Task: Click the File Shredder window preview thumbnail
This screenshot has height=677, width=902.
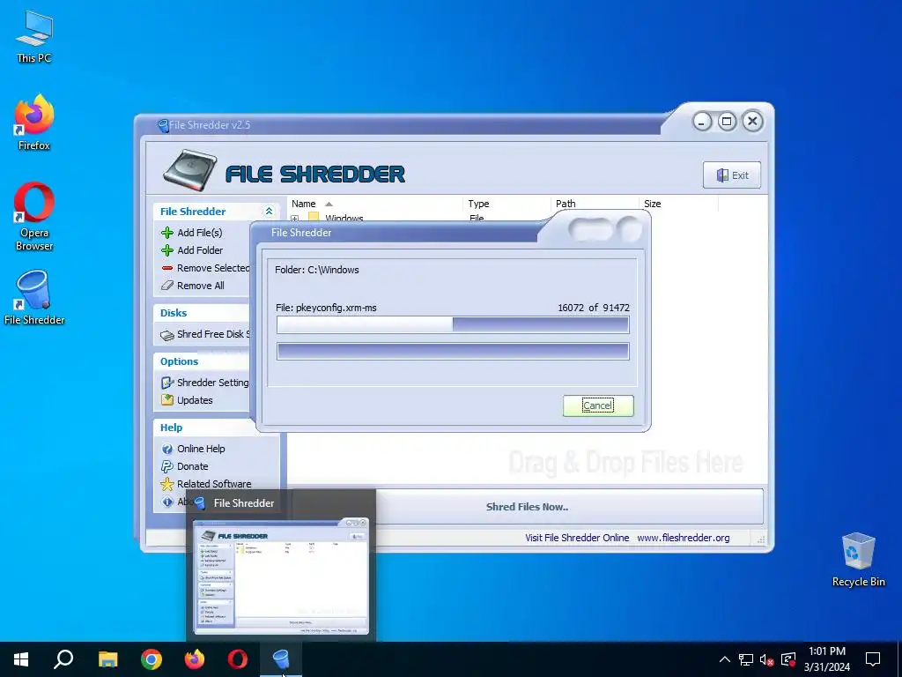Action: (281, 577)
